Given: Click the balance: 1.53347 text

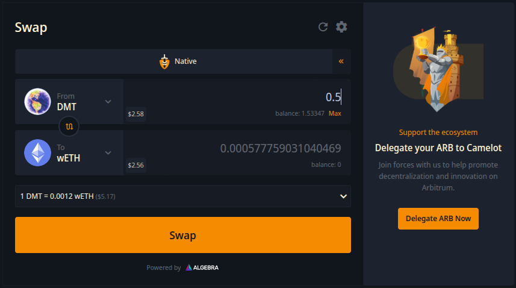Looking at the screenshot, I should [x=300, y=113].
